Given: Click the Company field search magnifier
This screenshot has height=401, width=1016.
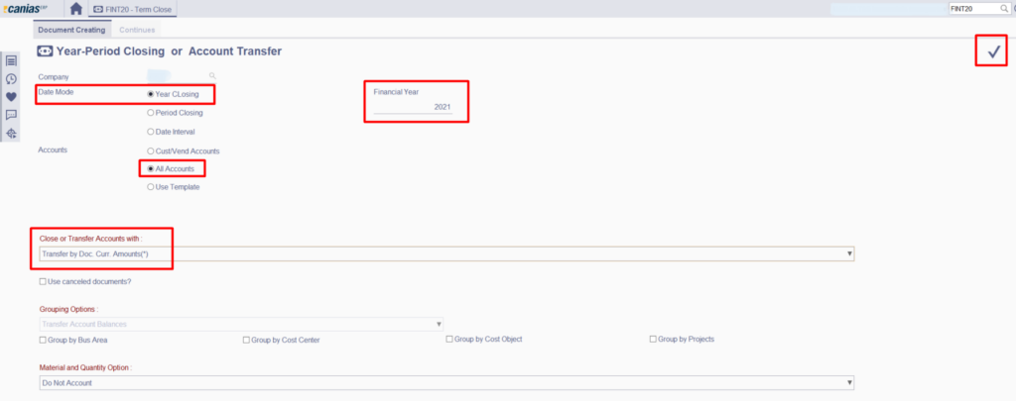Looking at the screenshot, I should coord(212,75).
